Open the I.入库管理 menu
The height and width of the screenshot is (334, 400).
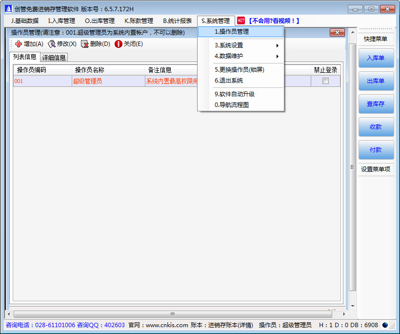click(61, 21)
